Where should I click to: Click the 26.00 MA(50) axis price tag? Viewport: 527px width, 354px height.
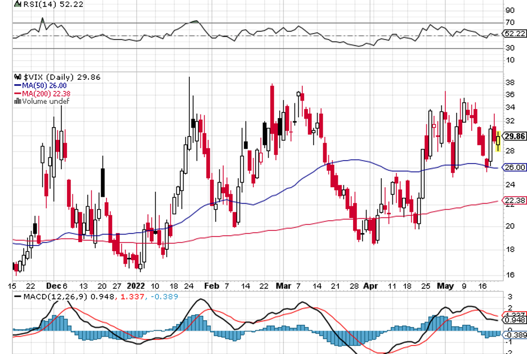click(515, 167)
